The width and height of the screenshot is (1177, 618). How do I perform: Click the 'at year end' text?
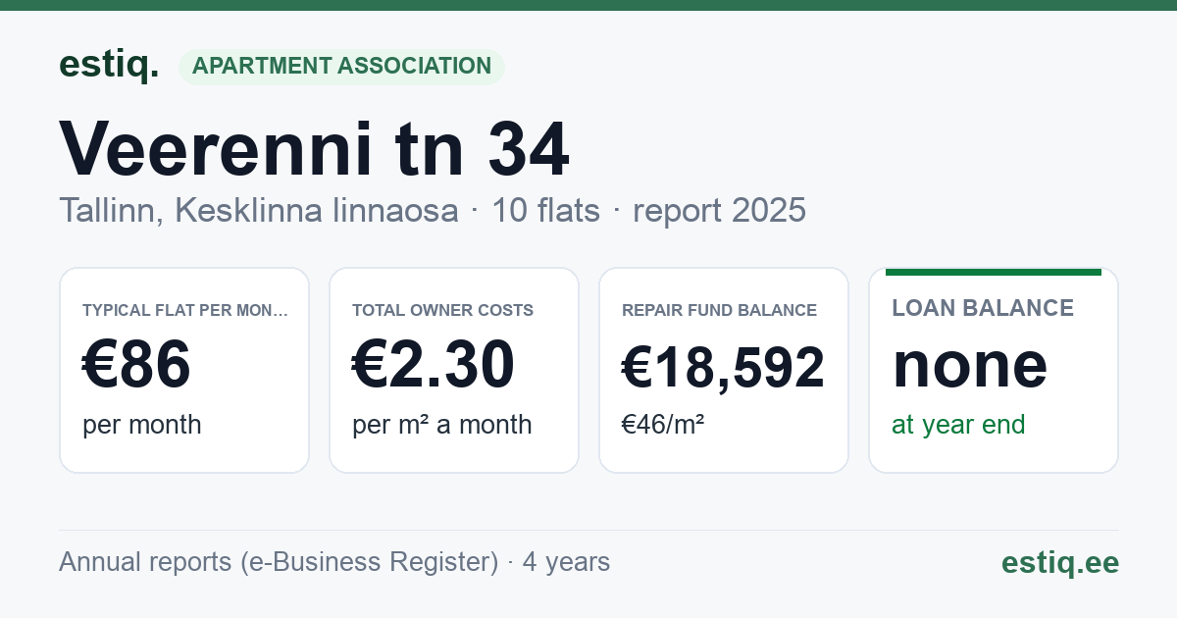click(x=958, y=425)
